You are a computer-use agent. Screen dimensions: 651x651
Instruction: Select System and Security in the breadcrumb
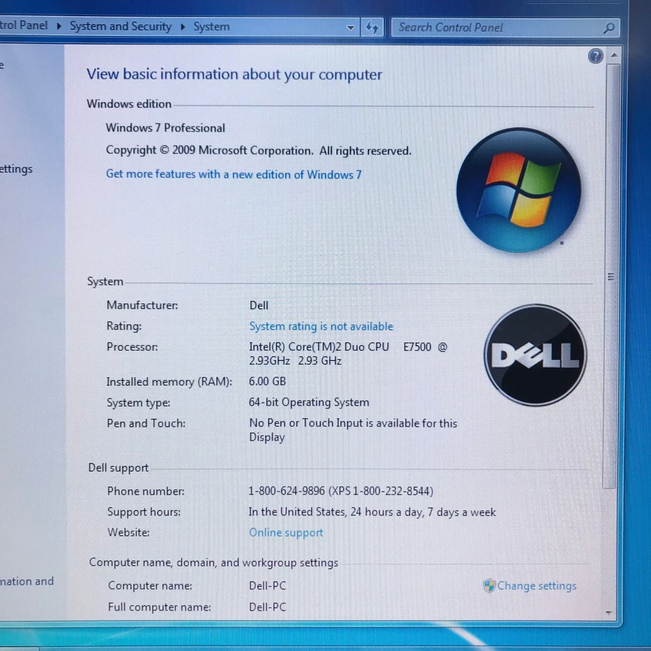(121, 26)
